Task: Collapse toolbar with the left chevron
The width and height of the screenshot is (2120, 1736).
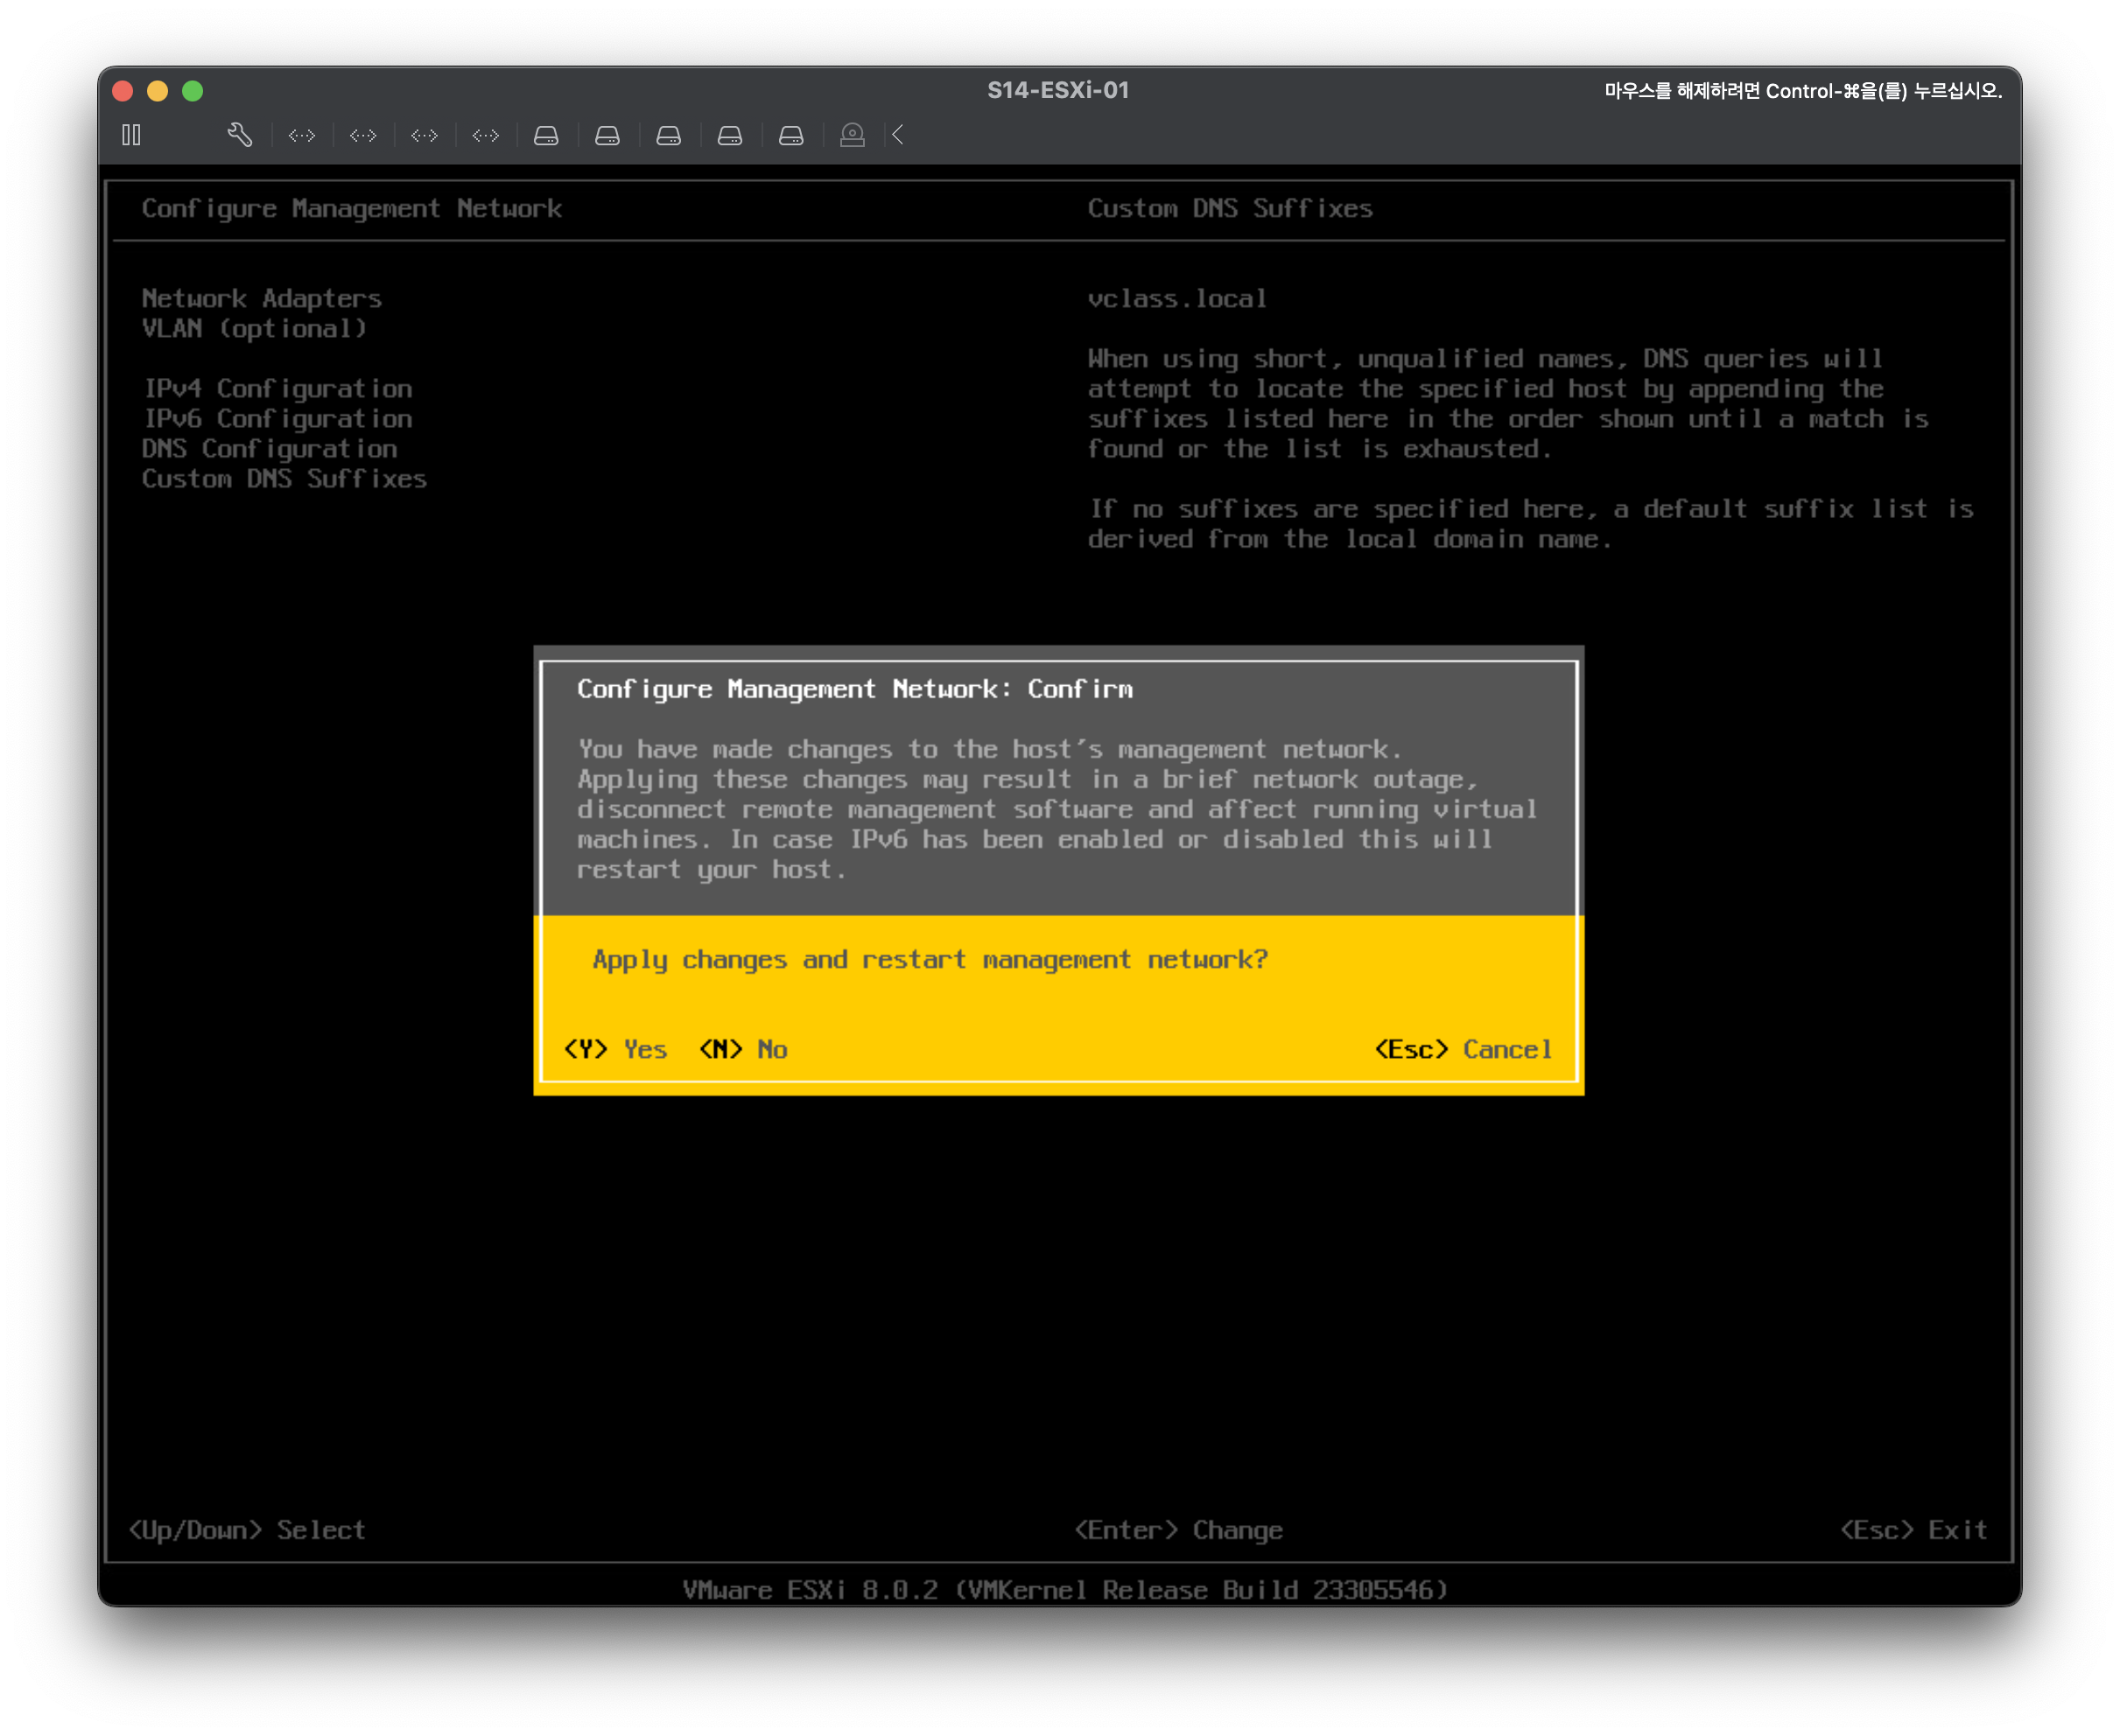Action: (x=897, y=135)
